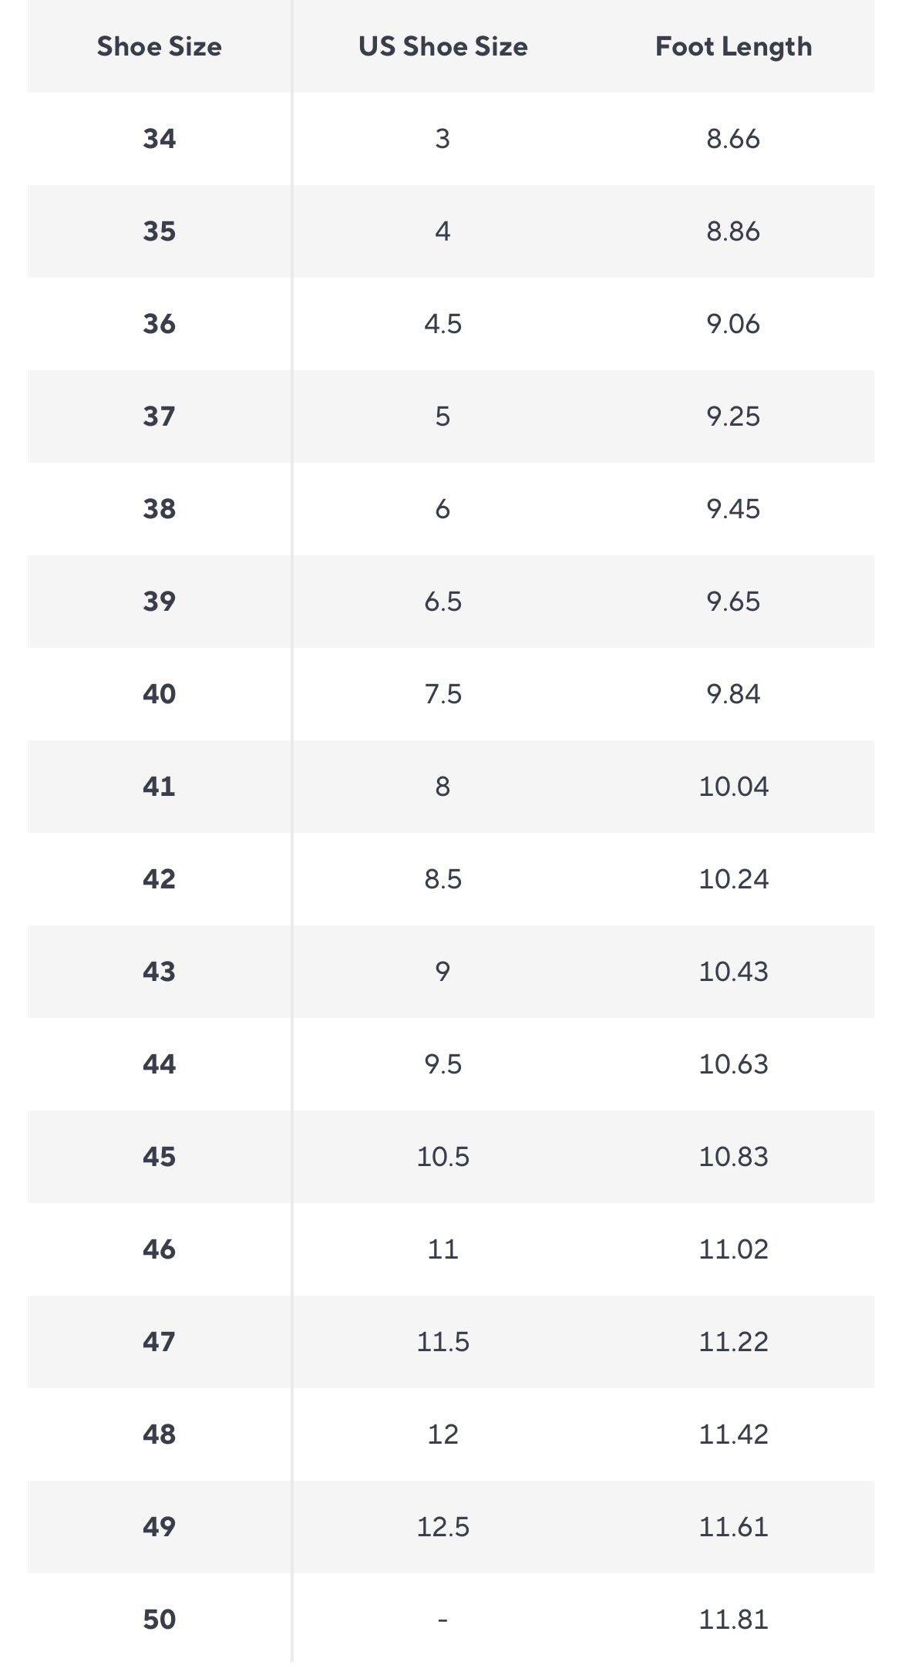Click US shoe size 4.5 cell
Viewport: 902px width, 1672px height.
click(x=443, y=324)
